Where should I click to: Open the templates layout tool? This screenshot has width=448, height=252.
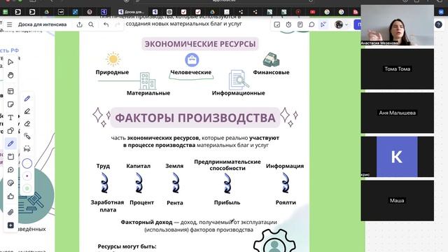(10, 91)
